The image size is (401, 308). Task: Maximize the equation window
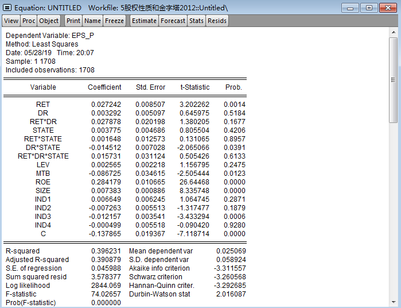(369, 8)
